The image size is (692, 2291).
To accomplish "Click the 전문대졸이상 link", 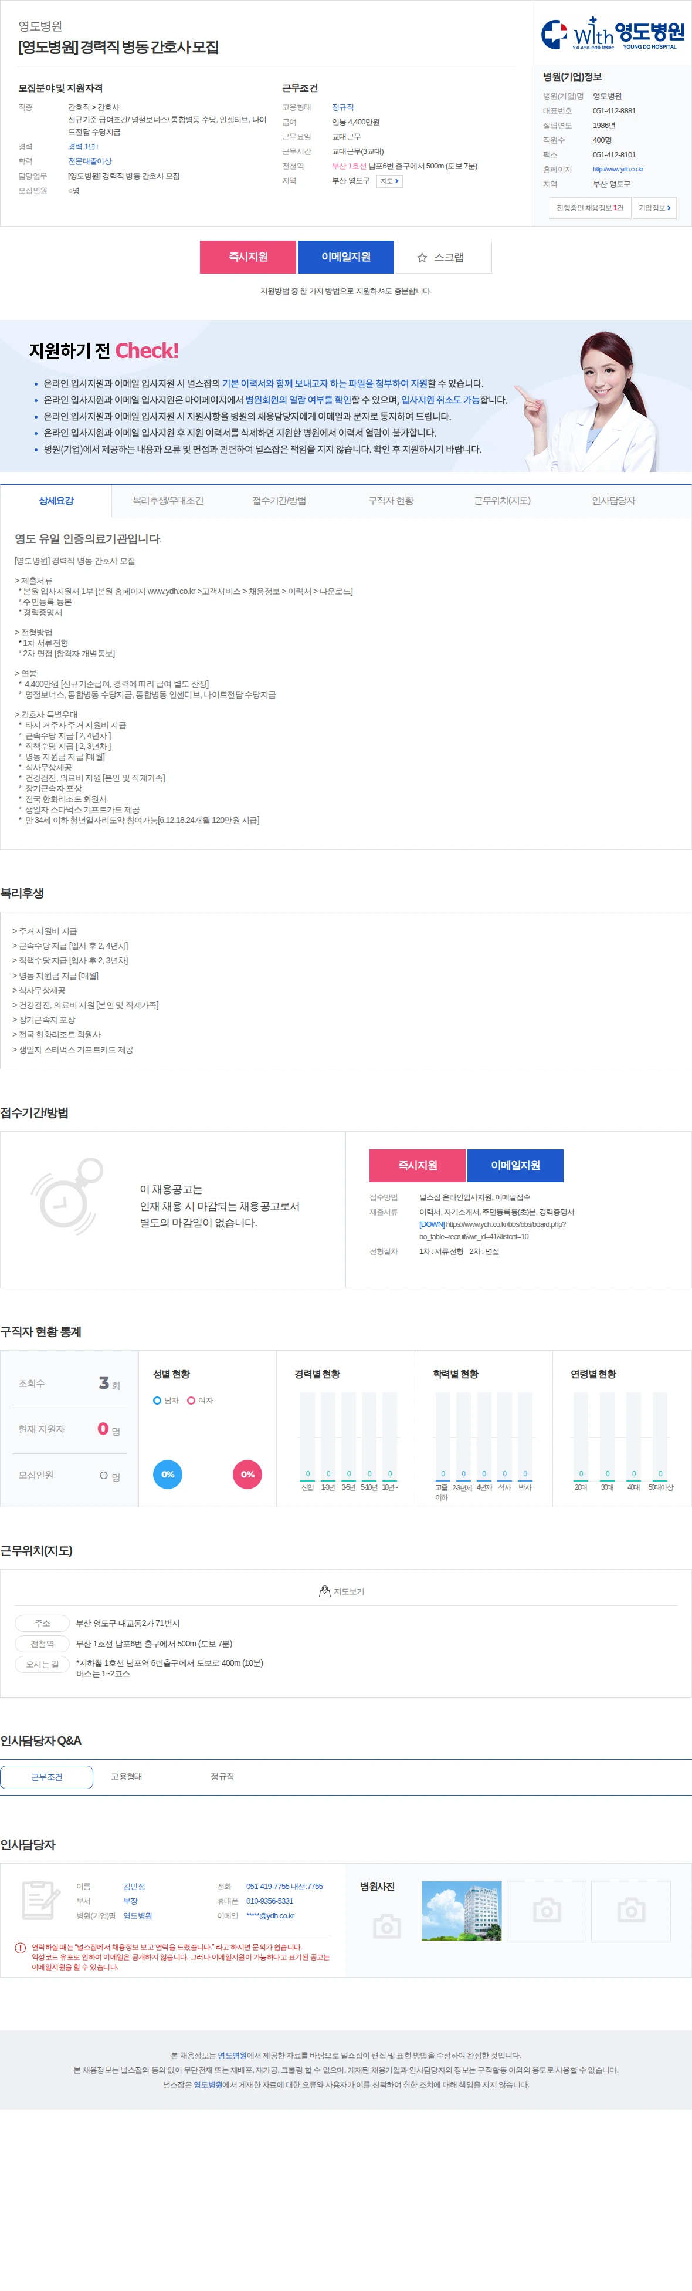I will 90,162.
